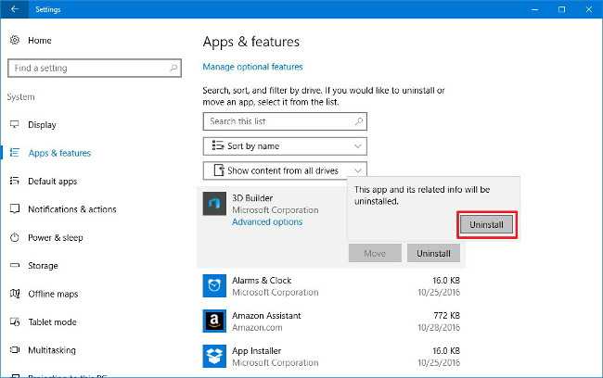Maximize the Settings window
This screenshot has height=378, width=603.
(x=562, y=9)
